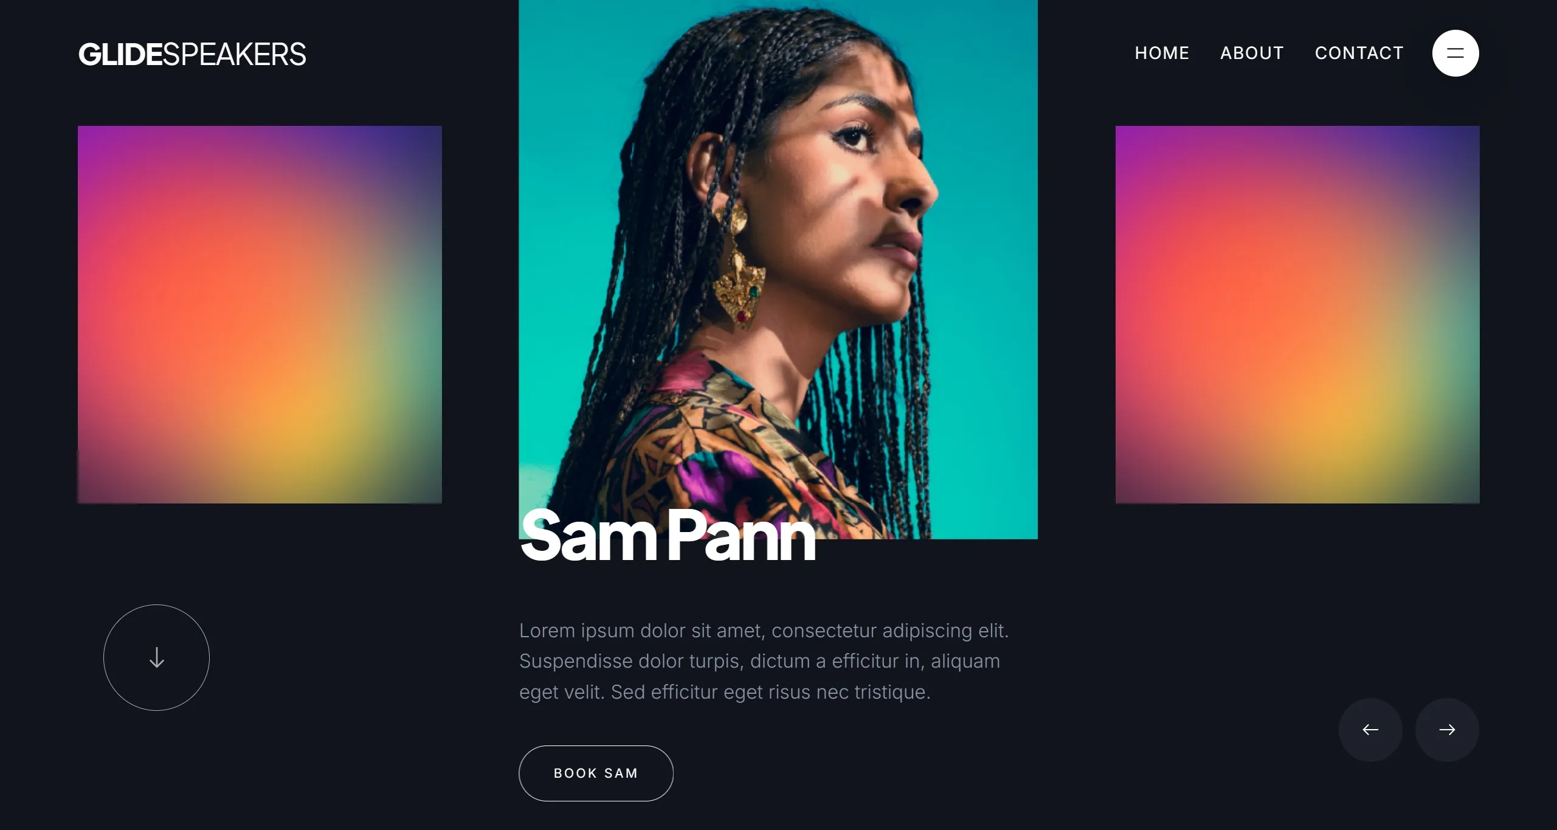Screen dimensions: 1557x830
Task: Click the text line starting "eget velit"
Action: (x=725, y=692)
